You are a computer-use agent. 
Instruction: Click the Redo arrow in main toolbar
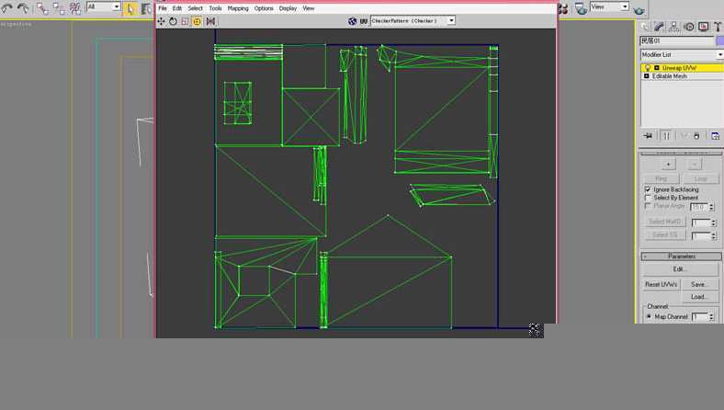(x=22, y=8)
